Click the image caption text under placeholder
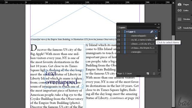192x108 pixels. click(x=73, y=39)
